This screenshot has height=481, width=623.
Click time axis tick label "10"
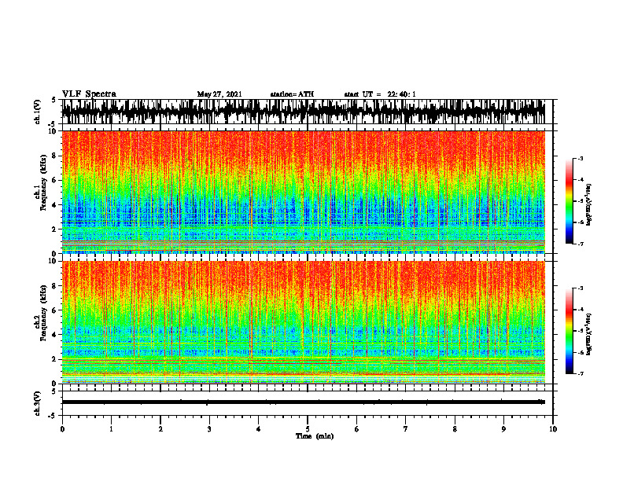point(553,429)
